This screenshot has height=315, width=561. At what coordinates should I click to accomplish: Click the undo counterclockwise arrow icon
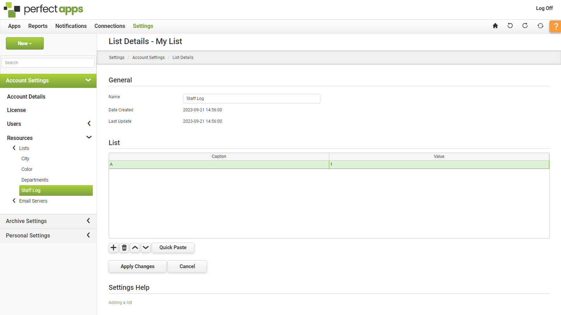click(510, 26)
